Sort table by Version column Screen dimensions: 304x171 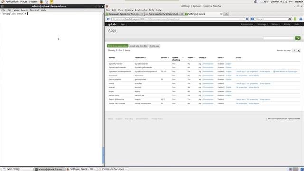pos(165,58)
